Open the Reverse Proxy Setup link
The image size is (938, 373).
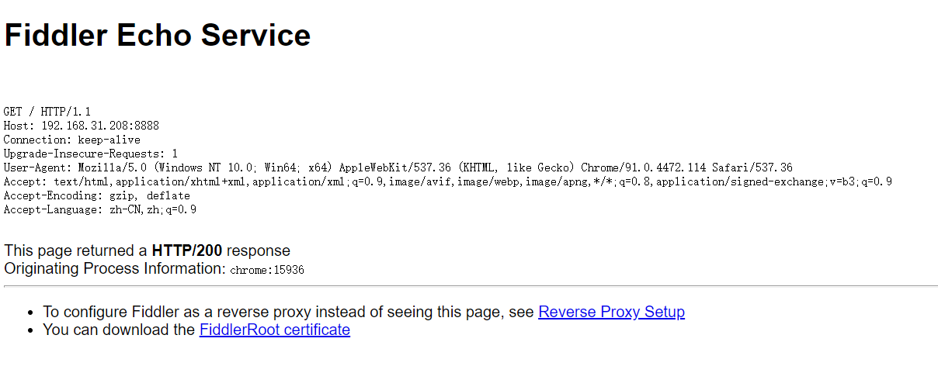point(611,313)
